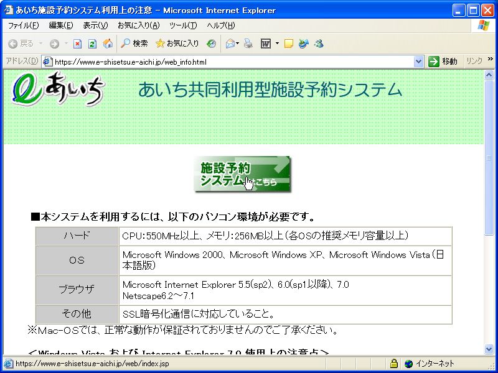The height and width of the screenshot is (373, 498).
Task: Open the ヘルプ(H) menu
Action: click(220, 25)
